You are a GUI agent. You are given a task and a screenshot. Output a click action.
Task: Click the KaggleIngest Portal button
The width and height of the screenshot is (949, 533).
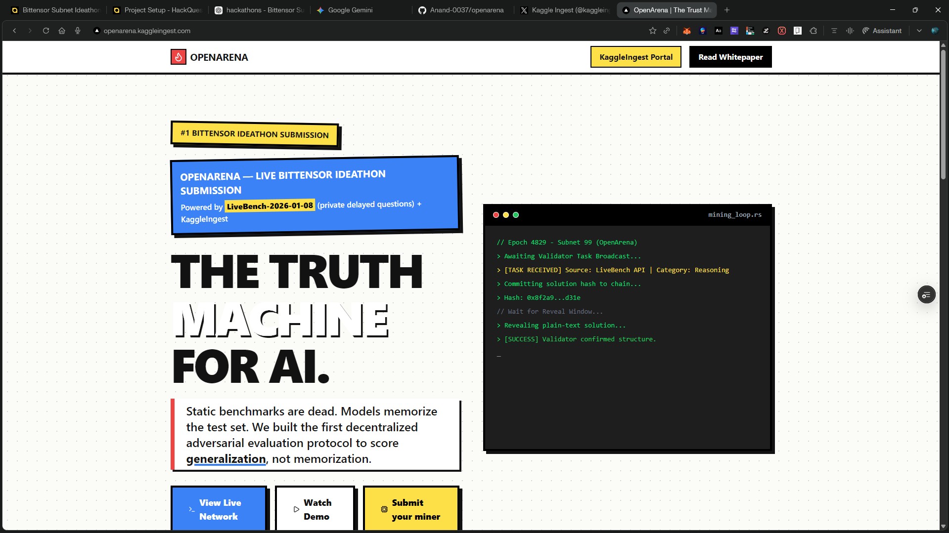pyautogui.click(x=635, y=57)
